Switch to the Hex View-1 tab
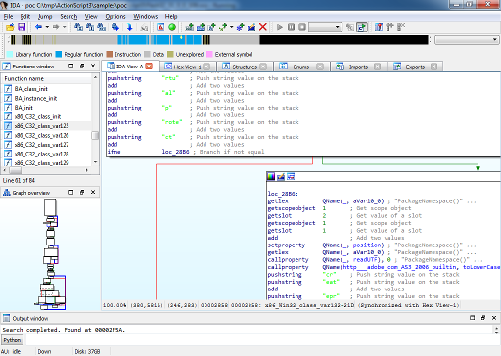Screen dimensions: 501x356 (x=187, y=67)
